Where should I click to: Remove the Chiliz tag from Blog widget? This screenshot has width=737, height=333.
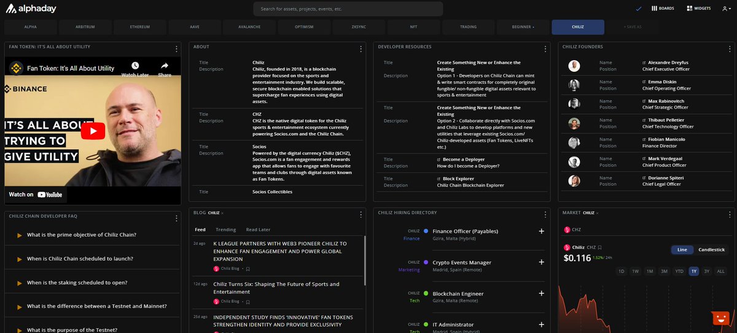[222, 213]
